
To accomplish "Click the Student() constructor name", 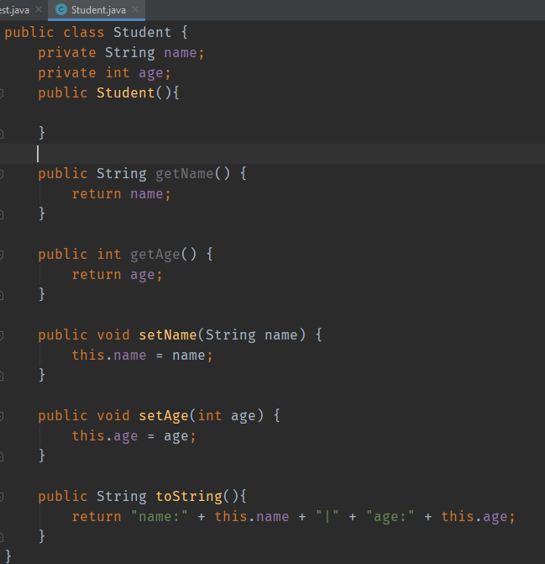I will coord(125,92).
